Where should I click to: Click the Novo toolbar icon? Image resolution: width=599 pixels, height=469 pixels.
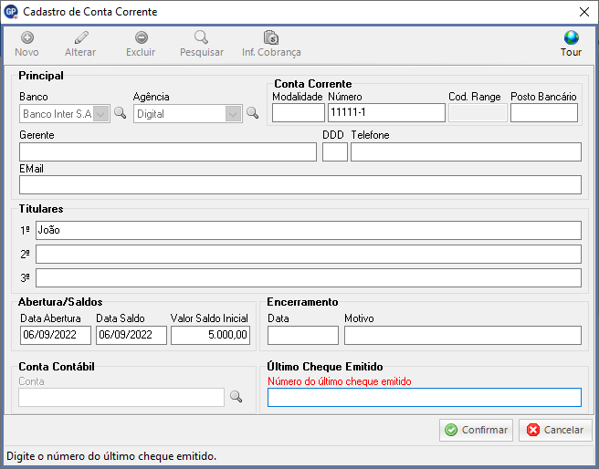(x=27, y=37)
